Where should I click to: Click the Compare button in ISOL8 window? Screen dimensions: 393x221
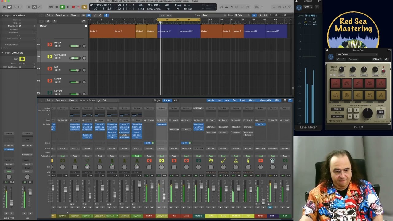click(x=353, y=59)
